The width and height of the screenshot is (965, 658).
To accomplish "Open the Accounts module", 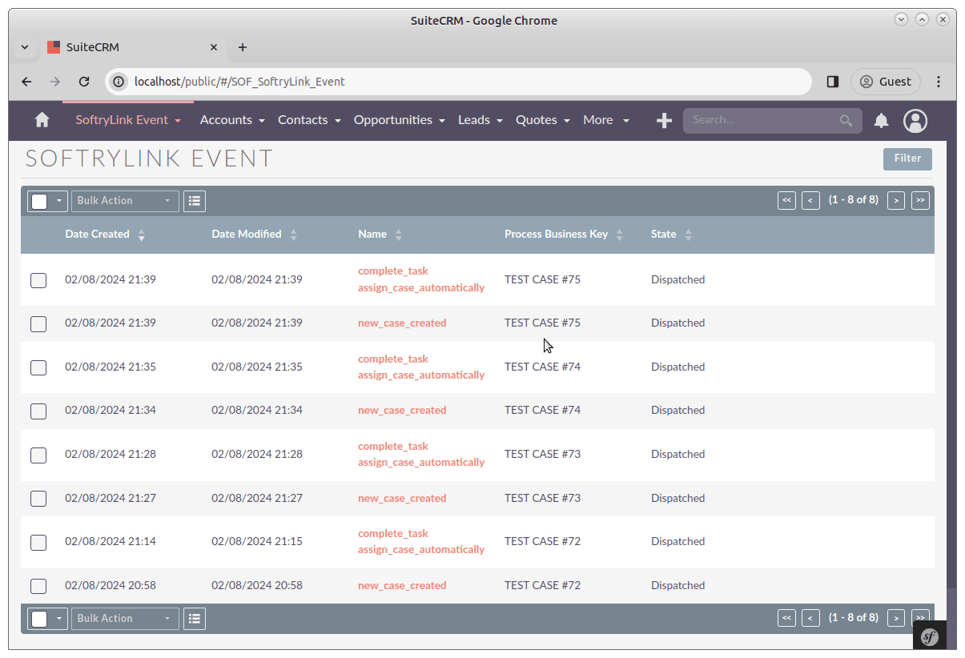I will 226,120.
